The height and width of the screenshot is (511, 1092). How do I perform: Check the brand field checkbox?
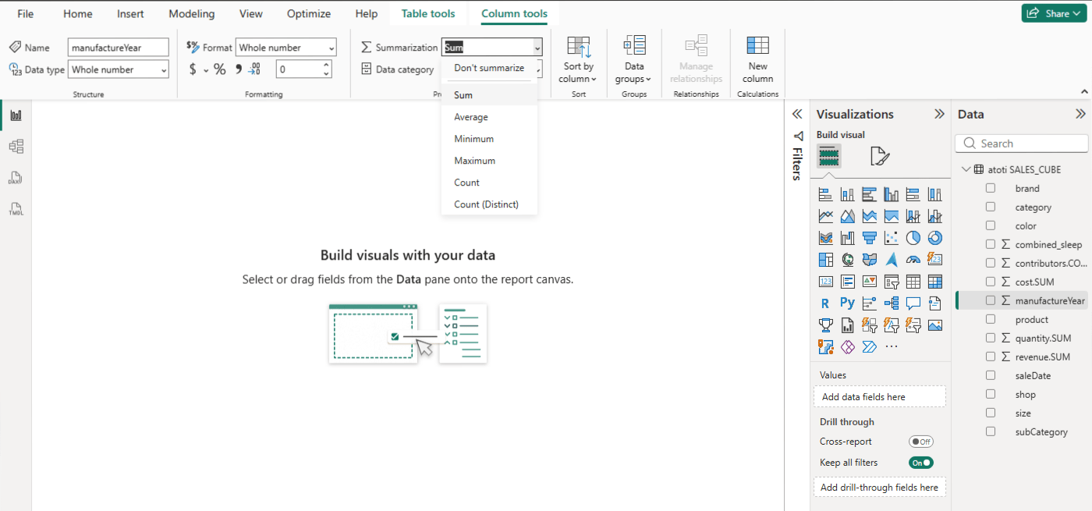[x=991, y=188]
